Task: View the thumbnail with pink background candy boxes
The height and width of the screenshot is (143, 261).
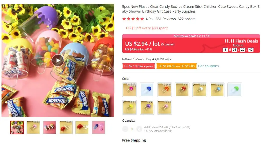Action: pyautogui.click(x=49, y=127)
